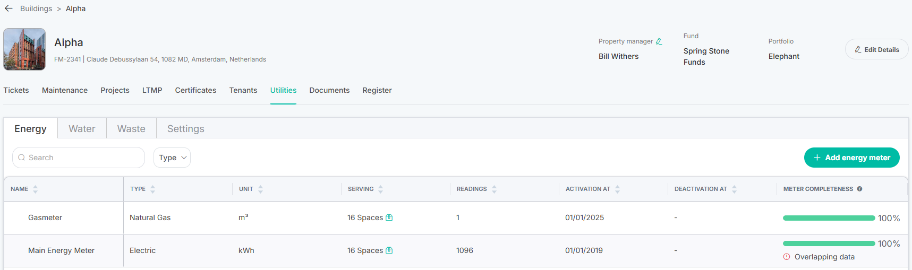Screen dimensions: 912x270
Task: Click the Edit Details button
Action: [876, 49]
